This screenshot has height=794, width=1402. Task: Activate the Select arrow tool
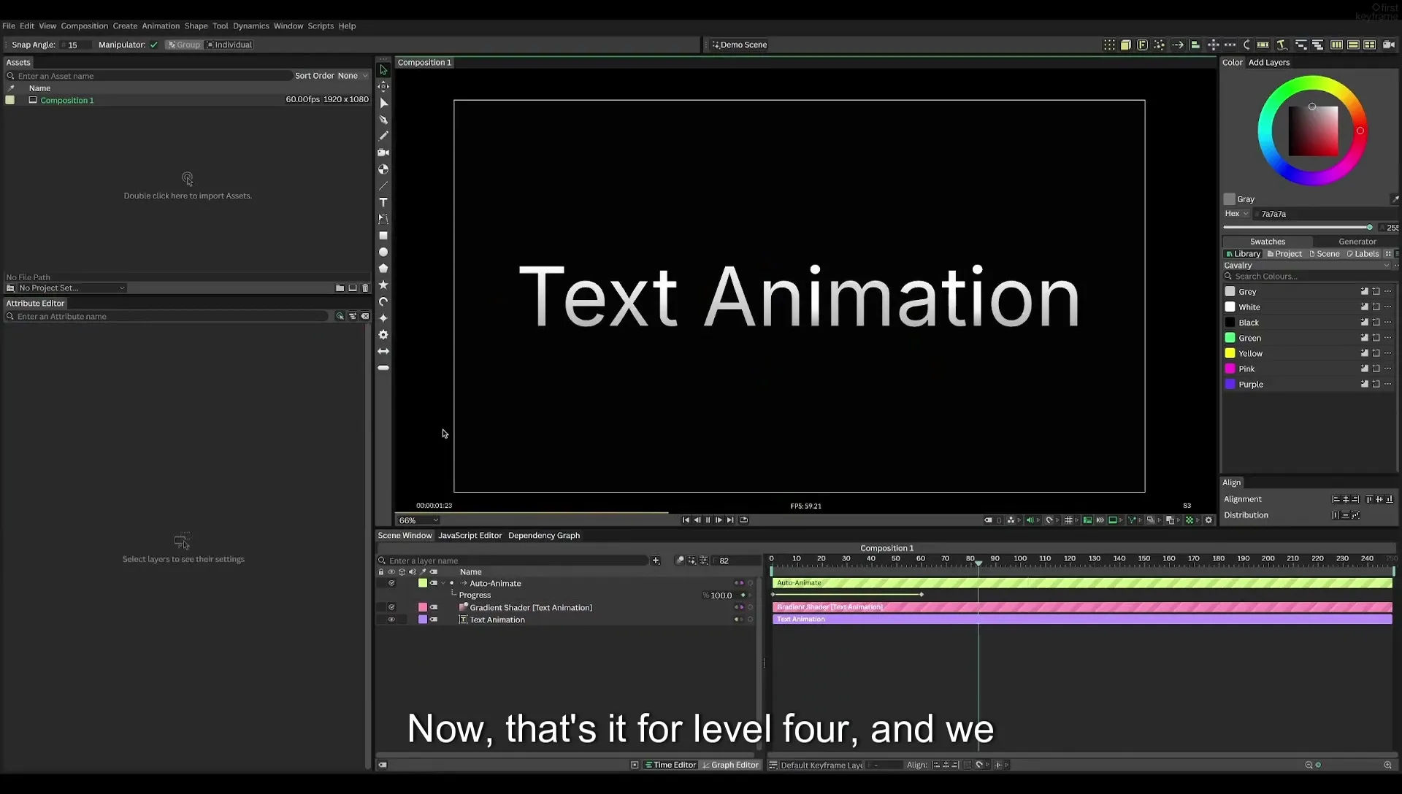[383, 70]
